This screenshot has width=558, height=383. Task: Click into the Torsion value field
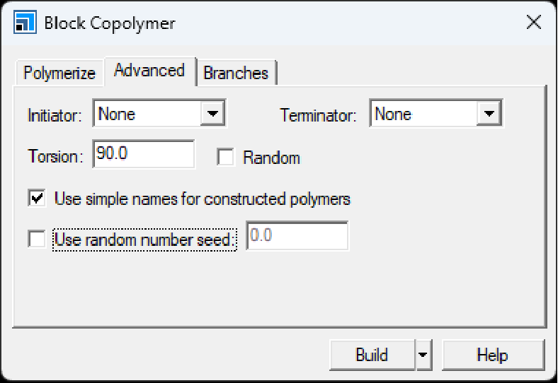[x=143, y=155]
